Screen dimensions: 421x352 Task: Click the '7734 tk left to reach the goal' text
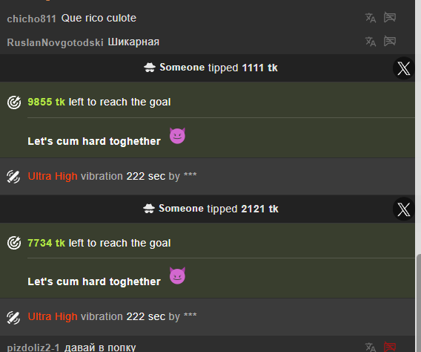pyautogui.click(x=99, y=243)
